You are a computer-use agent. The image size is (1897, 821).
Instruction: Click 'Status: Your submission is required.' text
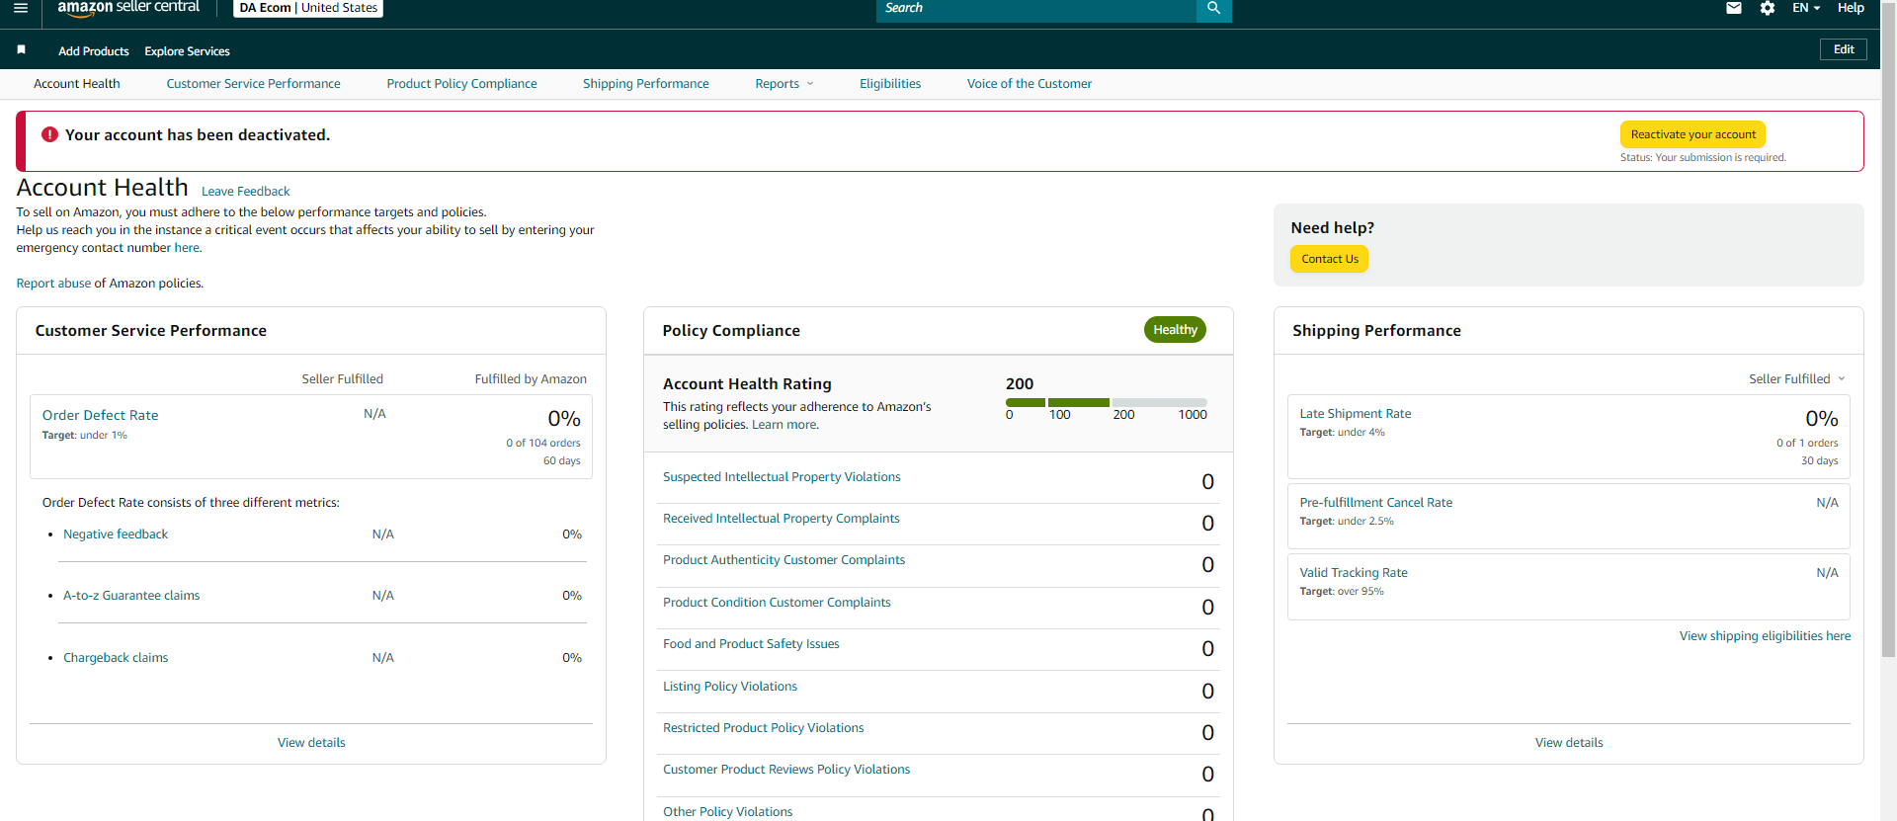tap(1702, 158)
